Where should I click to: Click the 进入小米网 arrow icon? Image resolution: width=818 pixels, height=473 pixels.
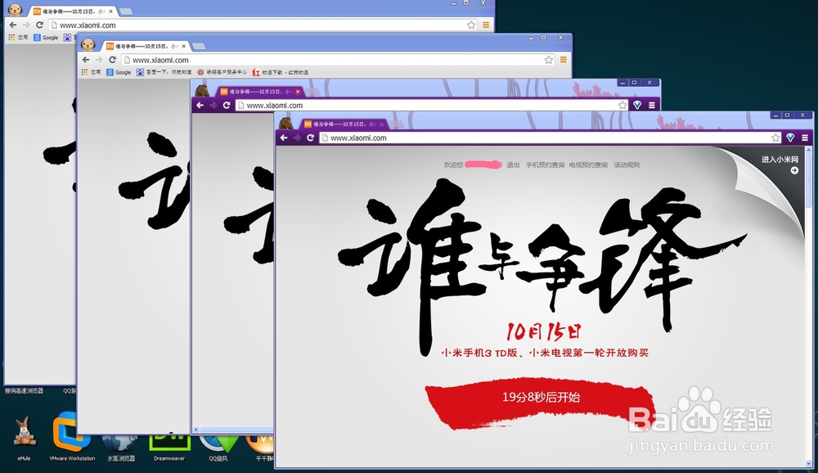[794, 171]
